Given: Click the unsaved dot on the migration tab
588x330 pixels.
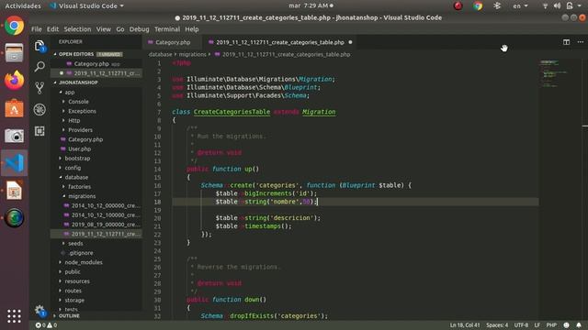Looking at the screenshot, I should [350, 42].
